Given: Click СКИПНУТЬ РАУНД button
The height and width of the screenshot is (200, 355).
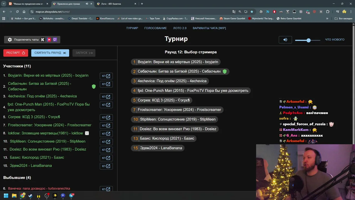Looking at the screenshot, I should (x=50, y=53).
